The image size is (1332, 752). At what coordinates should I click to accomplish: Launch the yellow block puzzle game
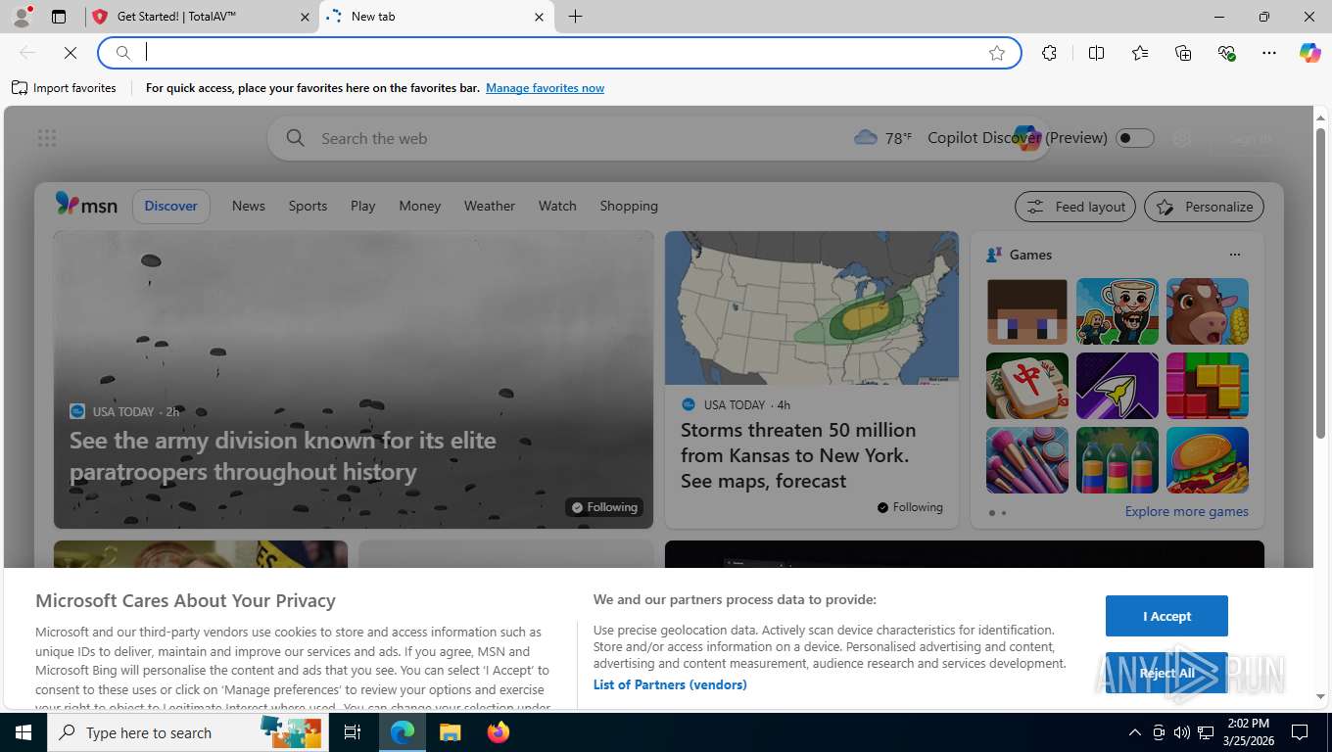[1208, 386]
